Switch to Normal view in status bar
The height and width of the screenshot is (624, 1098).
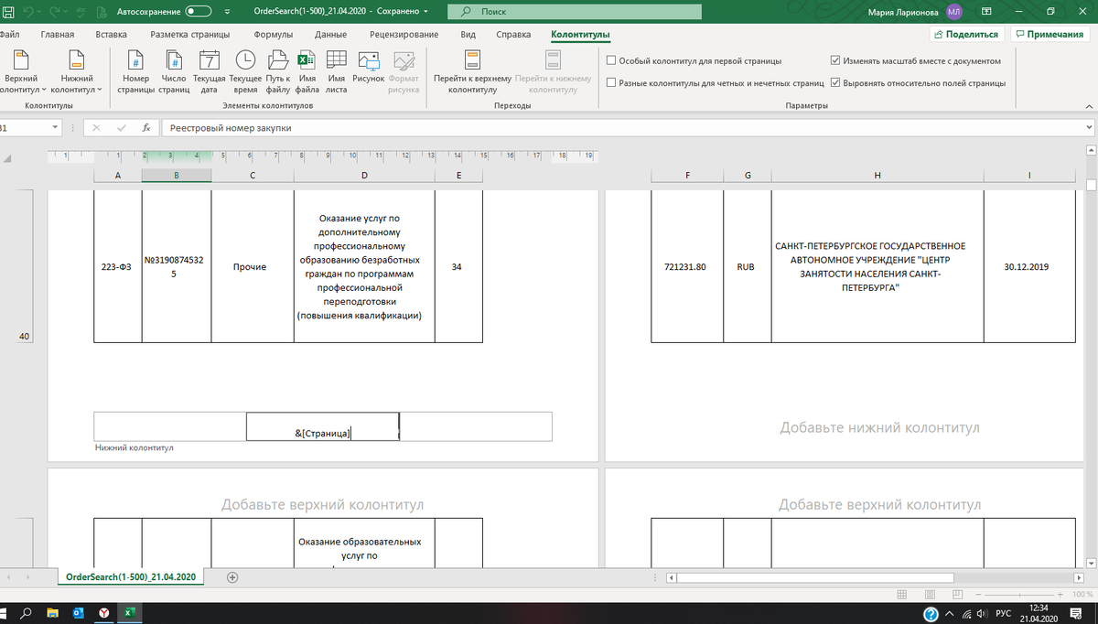coord(903,594)
